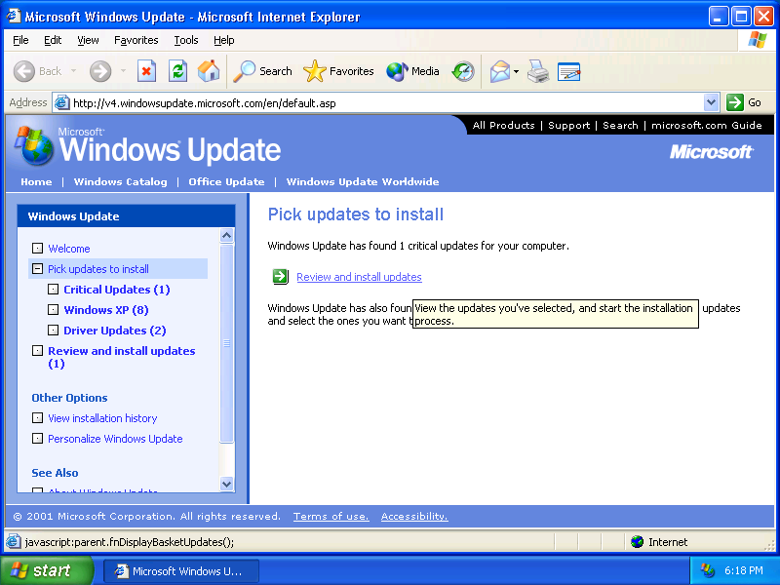
Task: Click box beside View installation history
Action: click(37, 418)
